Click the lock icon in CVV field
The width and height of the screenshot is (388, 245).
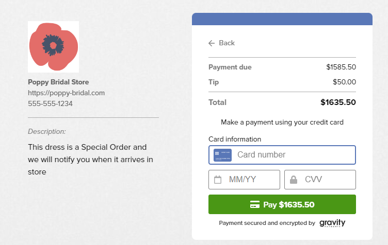click(x=294, y=180)
